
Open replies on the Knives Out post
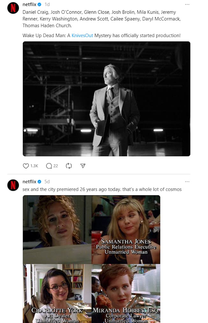pyautogui.click(x=49, y=166)
